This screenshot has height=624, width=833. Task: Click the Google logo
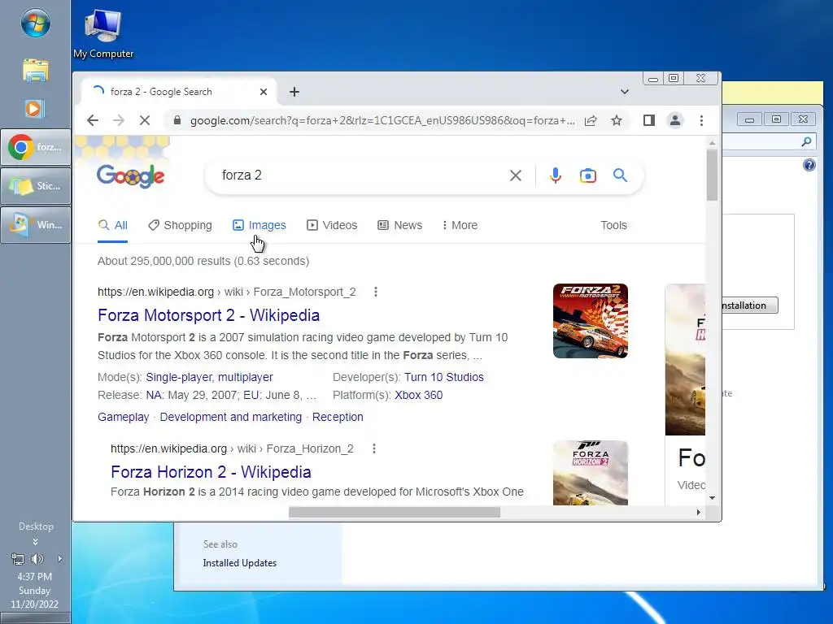131,175
